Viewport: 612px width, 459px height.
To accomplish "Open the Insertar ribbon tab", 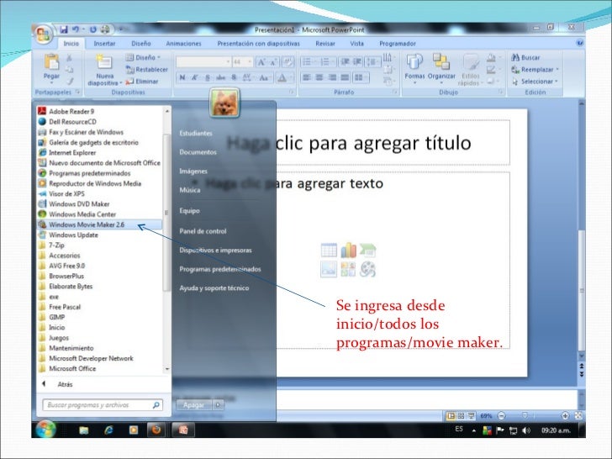I will [104, 44].
